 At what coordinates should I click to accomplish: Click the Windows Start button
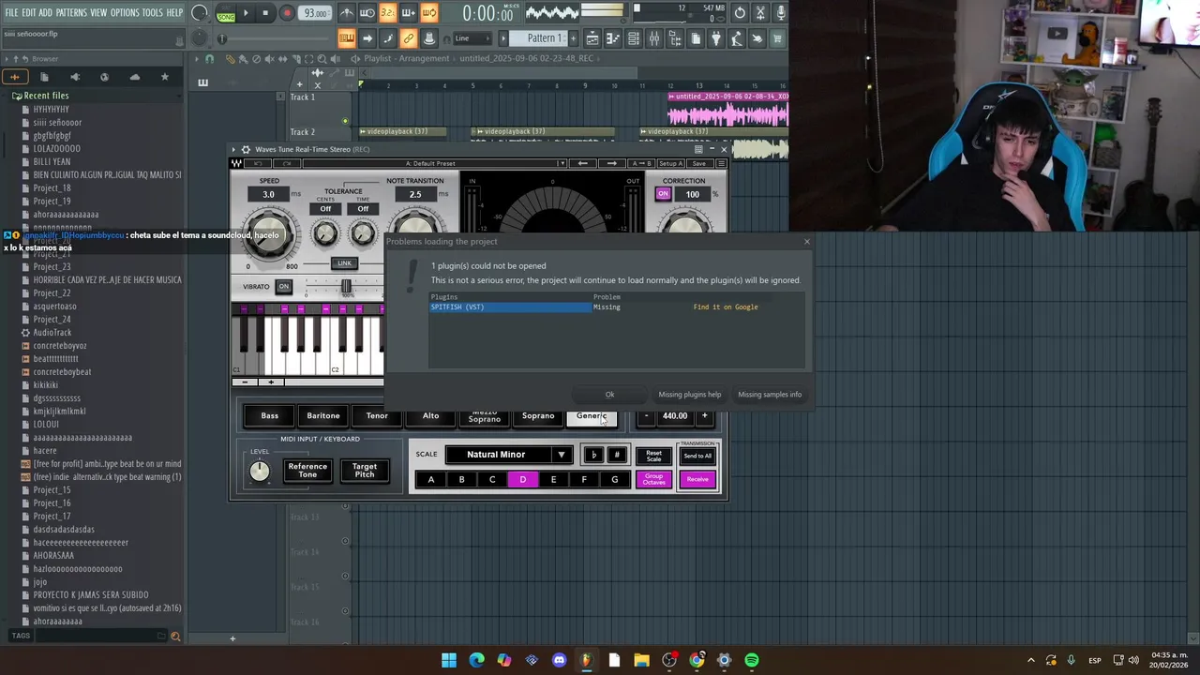(449, 660)
